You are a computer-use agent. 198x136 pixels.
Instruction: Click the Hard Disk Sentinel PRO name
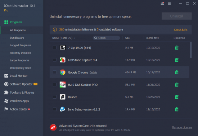click(x=83, y=85)
